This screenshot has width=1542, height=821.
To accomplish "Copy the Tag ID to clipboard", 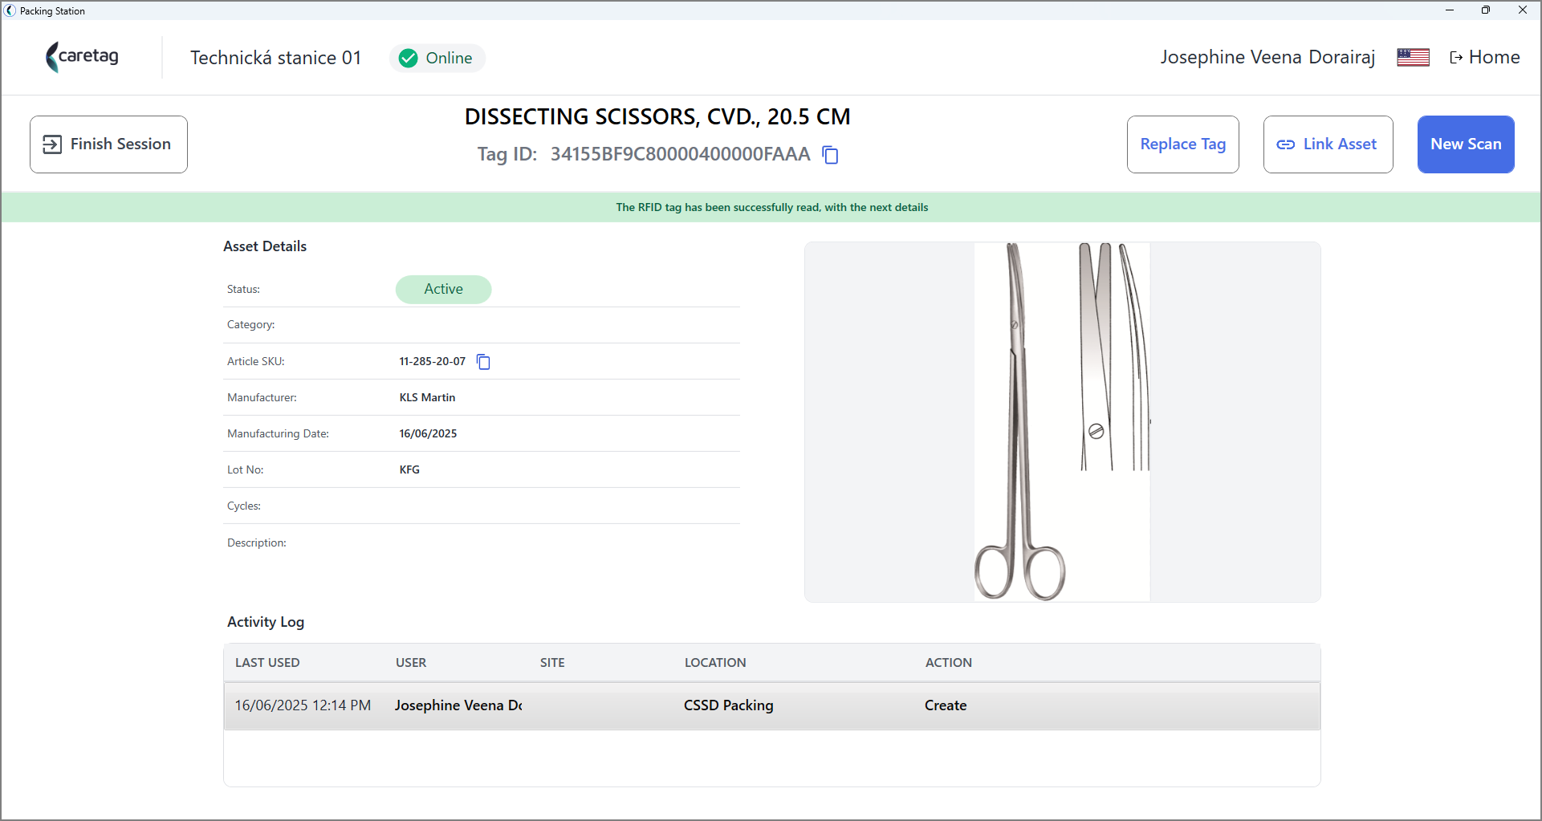I will (x=831, y=155).
